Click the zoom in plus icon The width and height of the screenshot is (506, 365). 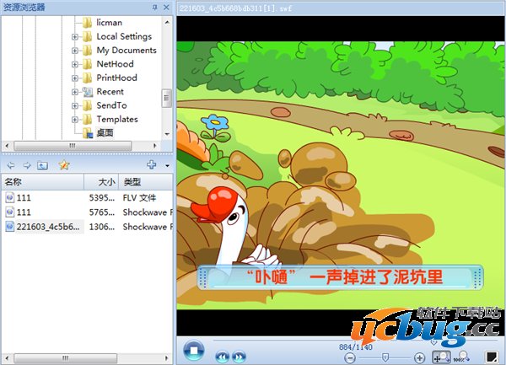[420, 358]
